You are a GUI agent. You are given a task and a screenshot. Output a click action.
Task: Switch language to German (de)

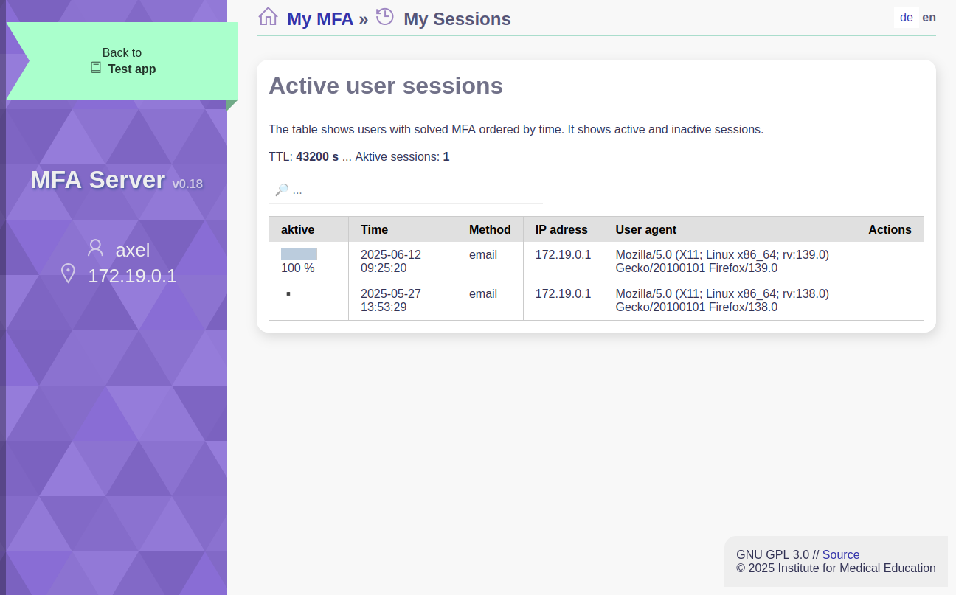(x=907, y=18)
